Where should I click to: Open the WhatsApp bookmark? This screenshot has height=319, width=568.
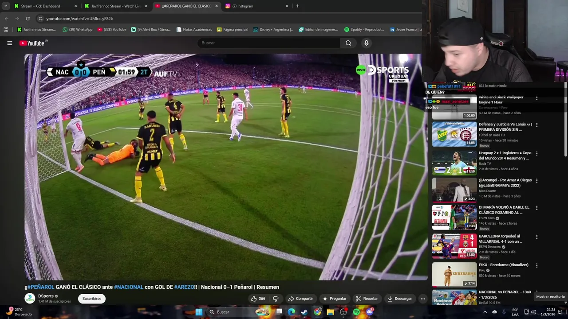click(78, 30)
